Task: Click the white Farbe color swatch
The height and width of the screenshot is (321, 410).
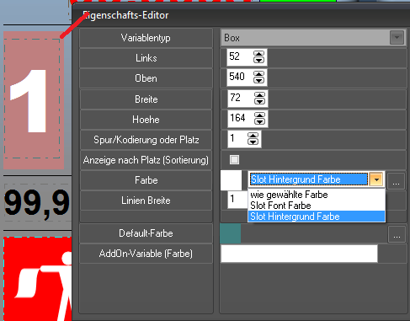Action: coord(231,180)
